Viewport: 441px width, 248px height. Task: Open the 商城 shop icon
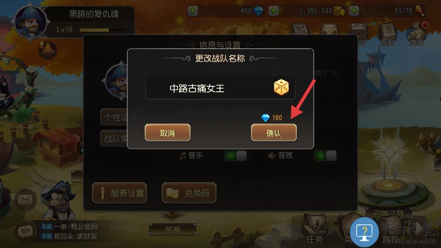(x=417, y=34)
